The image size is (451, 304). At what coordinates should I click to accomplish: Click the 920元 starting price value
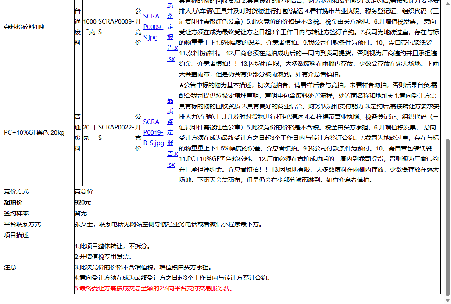83,203
